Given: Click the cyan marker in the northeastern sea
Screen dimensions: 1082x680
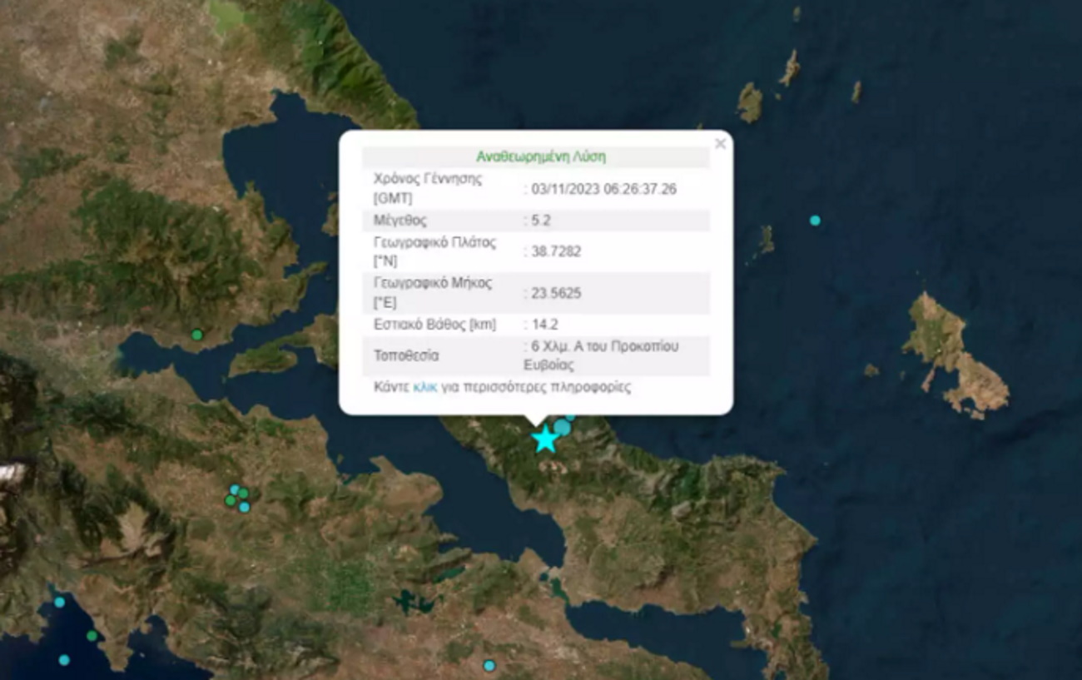Looking at the screenshot, I should pos(815,221).
